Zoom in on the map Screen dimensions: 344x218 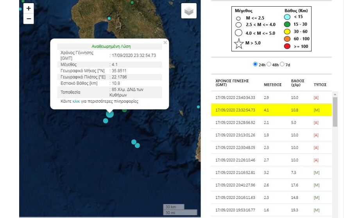pos(29,8)
